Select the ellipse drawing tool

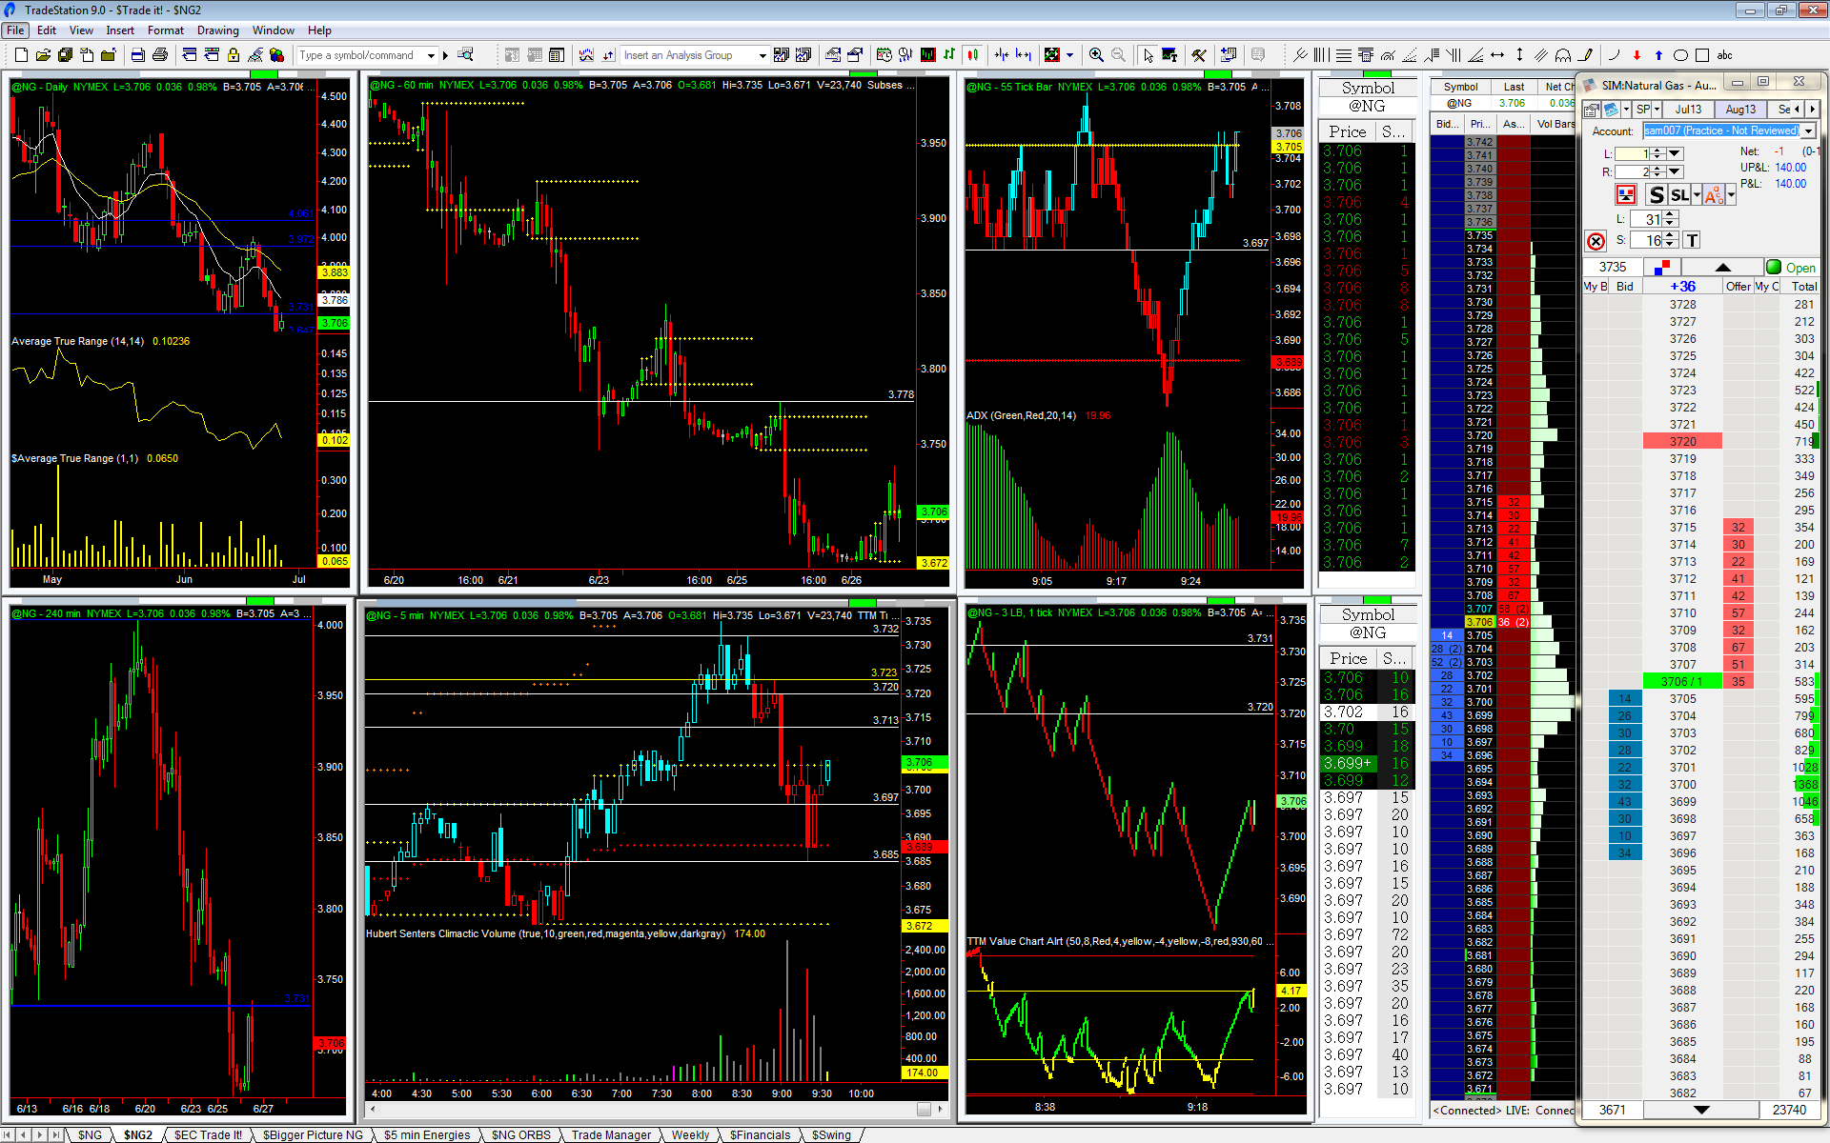1680,55
